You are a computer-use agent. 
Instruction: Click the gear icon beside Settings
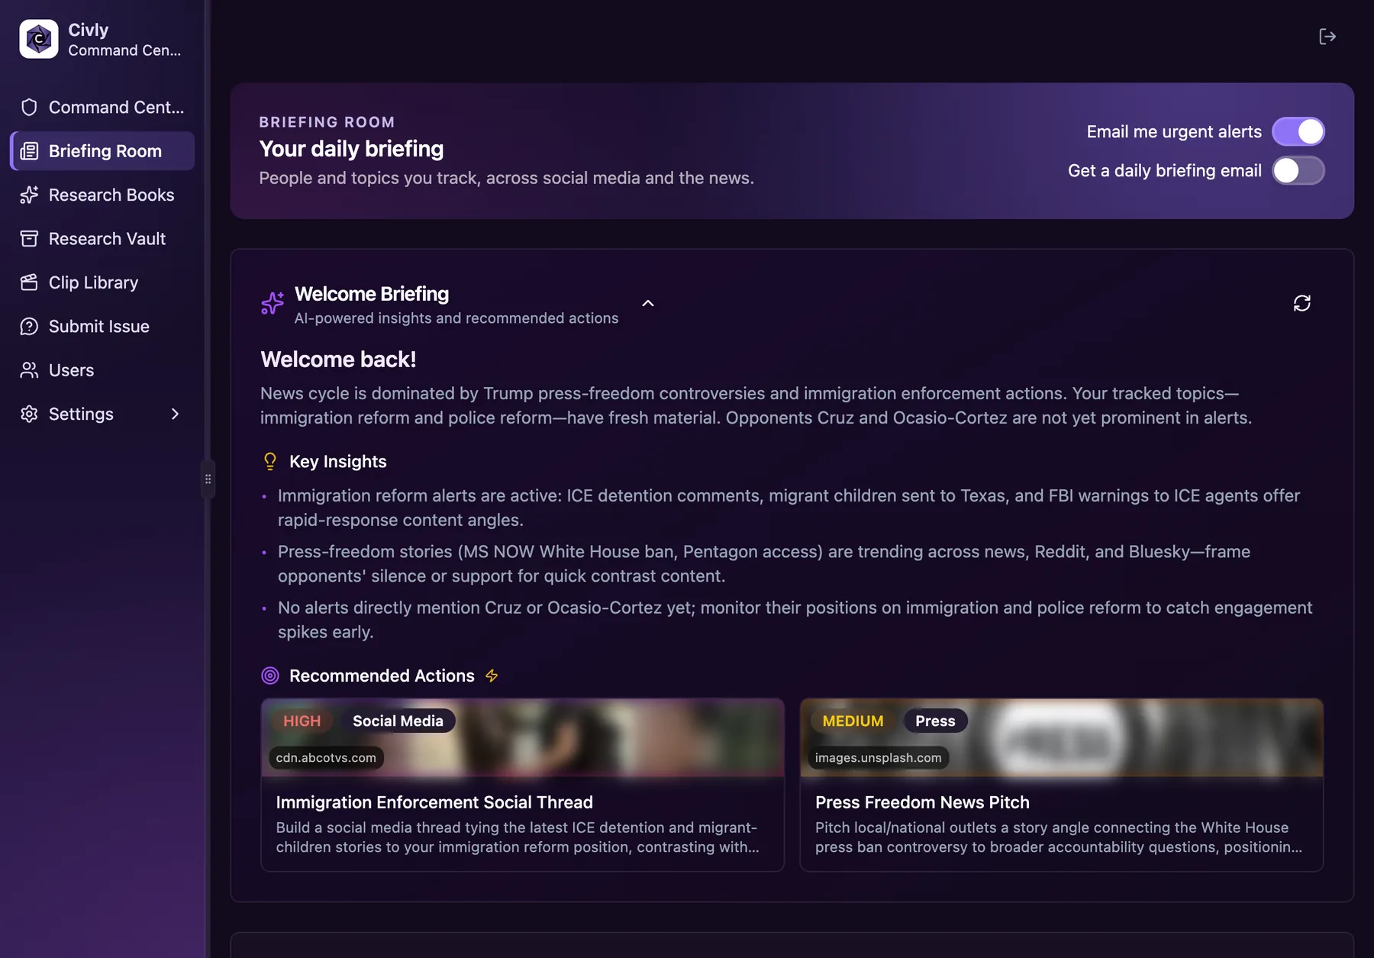tap(29, 414)
